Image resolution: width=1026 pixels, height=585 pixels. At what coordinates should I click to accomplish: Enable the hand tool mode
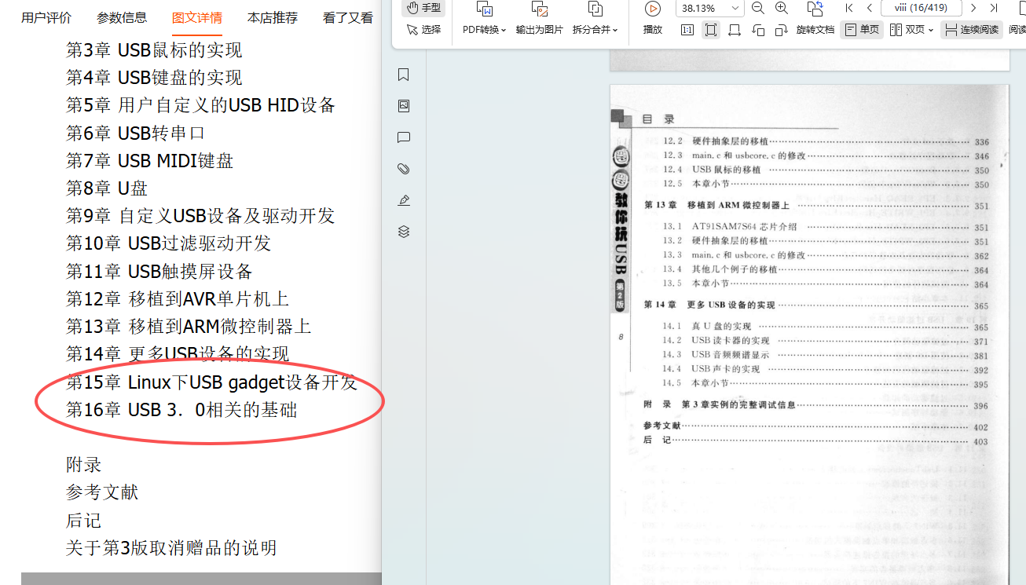(423, 8)
